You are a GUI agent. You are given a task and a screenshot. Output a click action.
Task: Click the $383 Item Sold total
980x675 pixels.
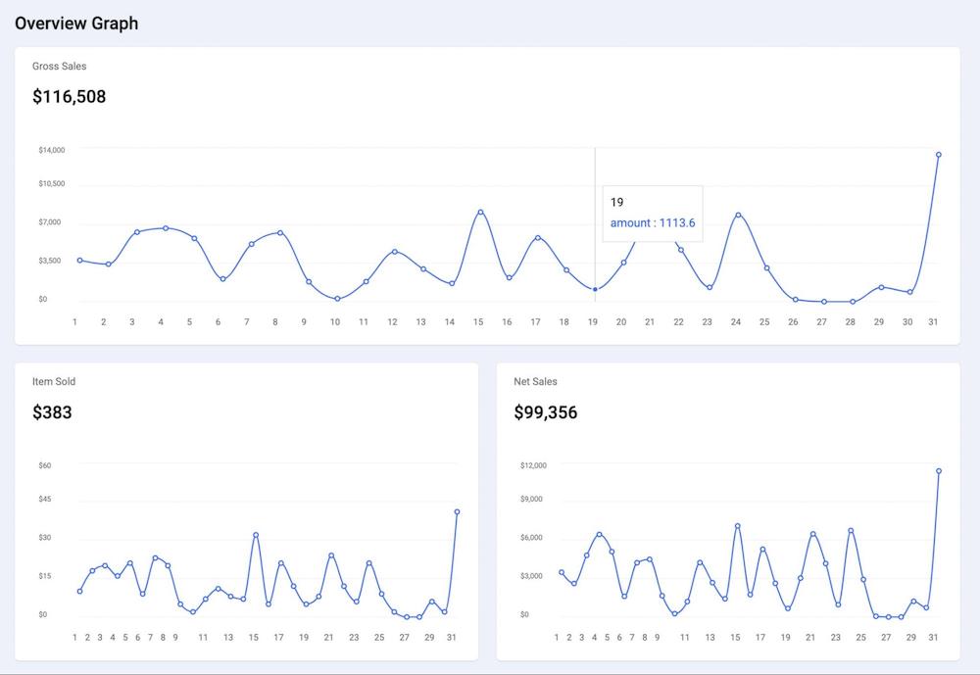[x=52, y=412]
